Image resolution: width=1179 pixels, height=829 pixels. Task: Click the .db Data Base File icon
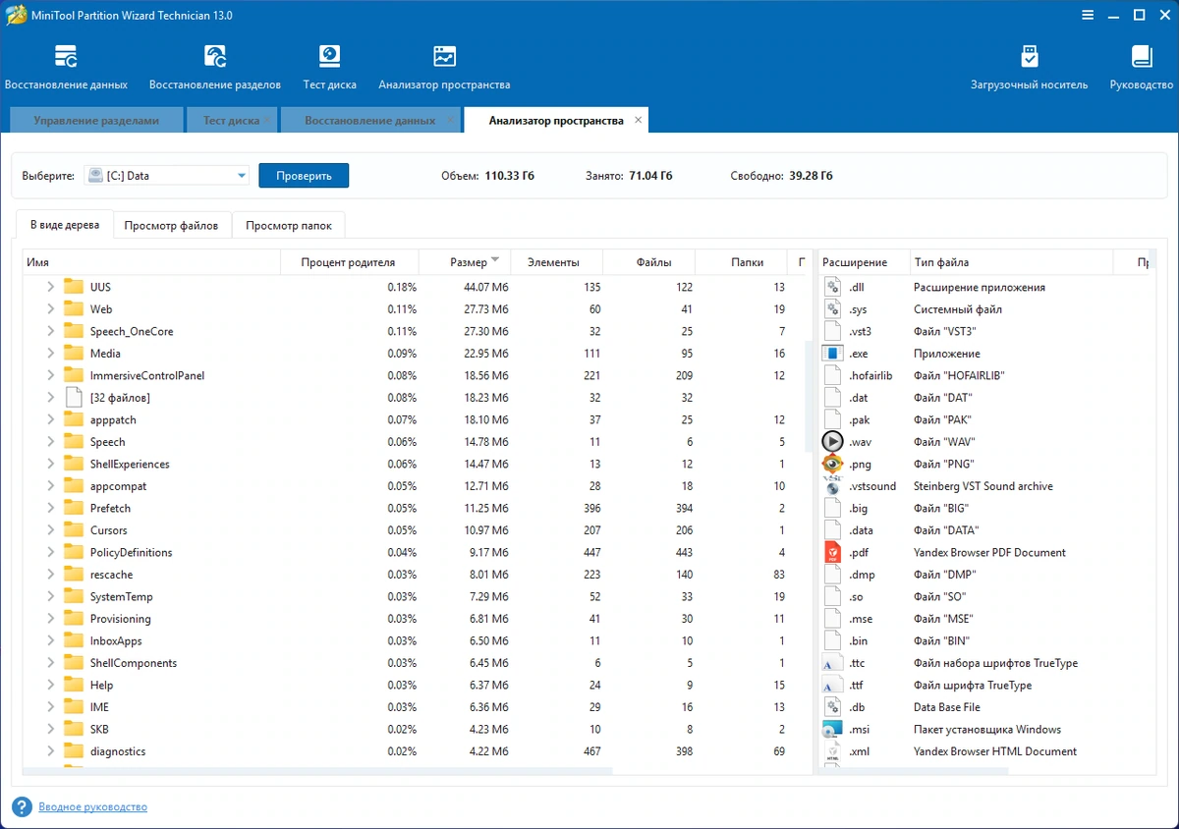tap(833, 707)
